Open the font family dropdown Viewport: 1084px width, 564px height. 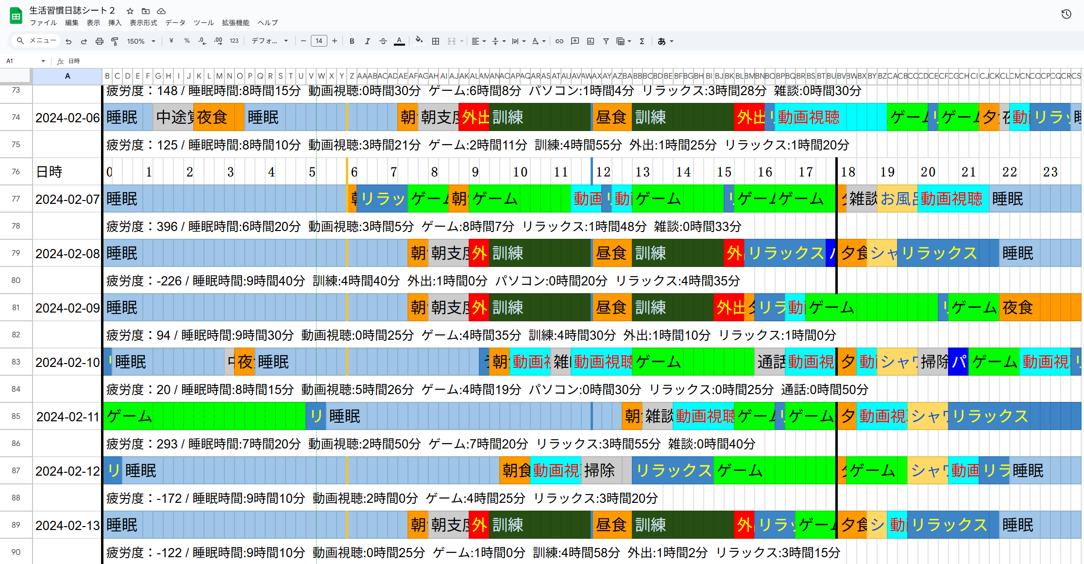point(270,41)
